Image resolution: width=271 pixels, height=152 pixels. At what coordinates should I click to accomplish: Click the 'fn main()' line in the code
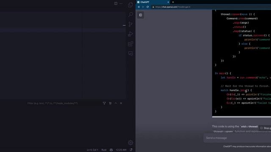pos(223,73)
